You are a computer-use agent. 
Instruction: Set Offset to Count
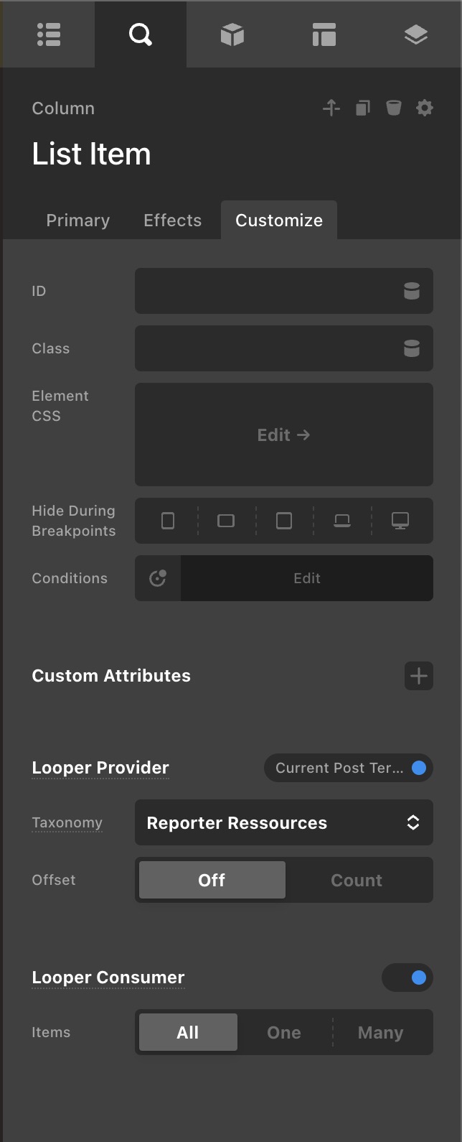tap(357, 880)
